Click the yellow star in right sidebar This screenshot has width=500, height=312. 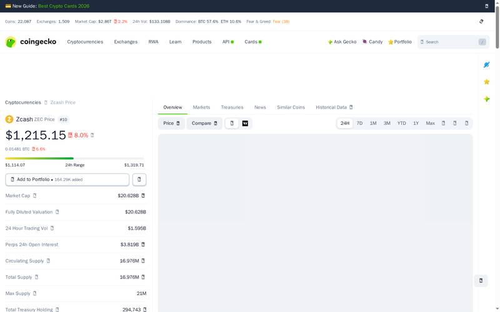click(x=486, y=82)
